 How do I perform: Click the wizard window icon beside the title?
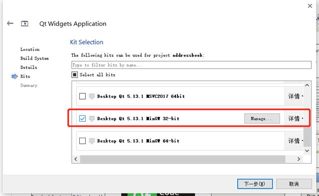[x=24, y=23]
